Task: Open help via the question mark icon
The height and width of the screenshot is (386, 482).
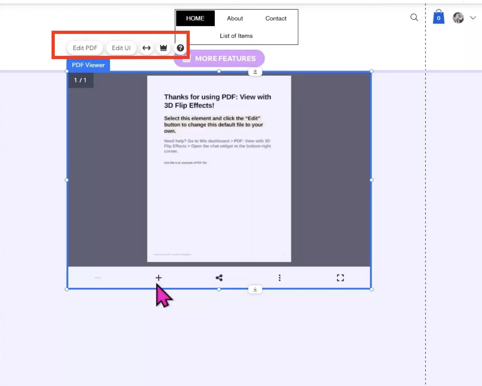Action: 180,48
